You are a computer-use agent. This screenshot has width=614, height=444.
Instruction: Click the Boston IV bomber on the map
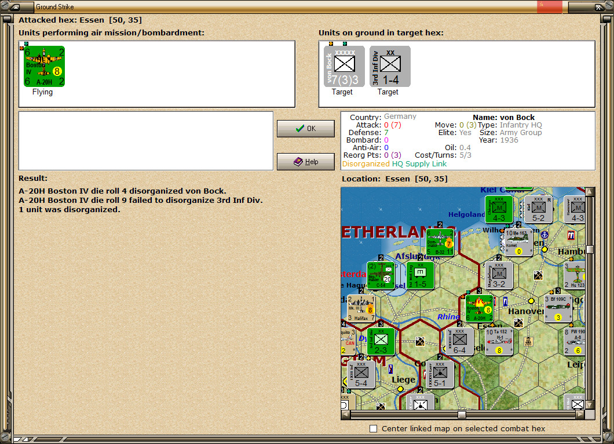pyautogui.click(x=479, y=308)
